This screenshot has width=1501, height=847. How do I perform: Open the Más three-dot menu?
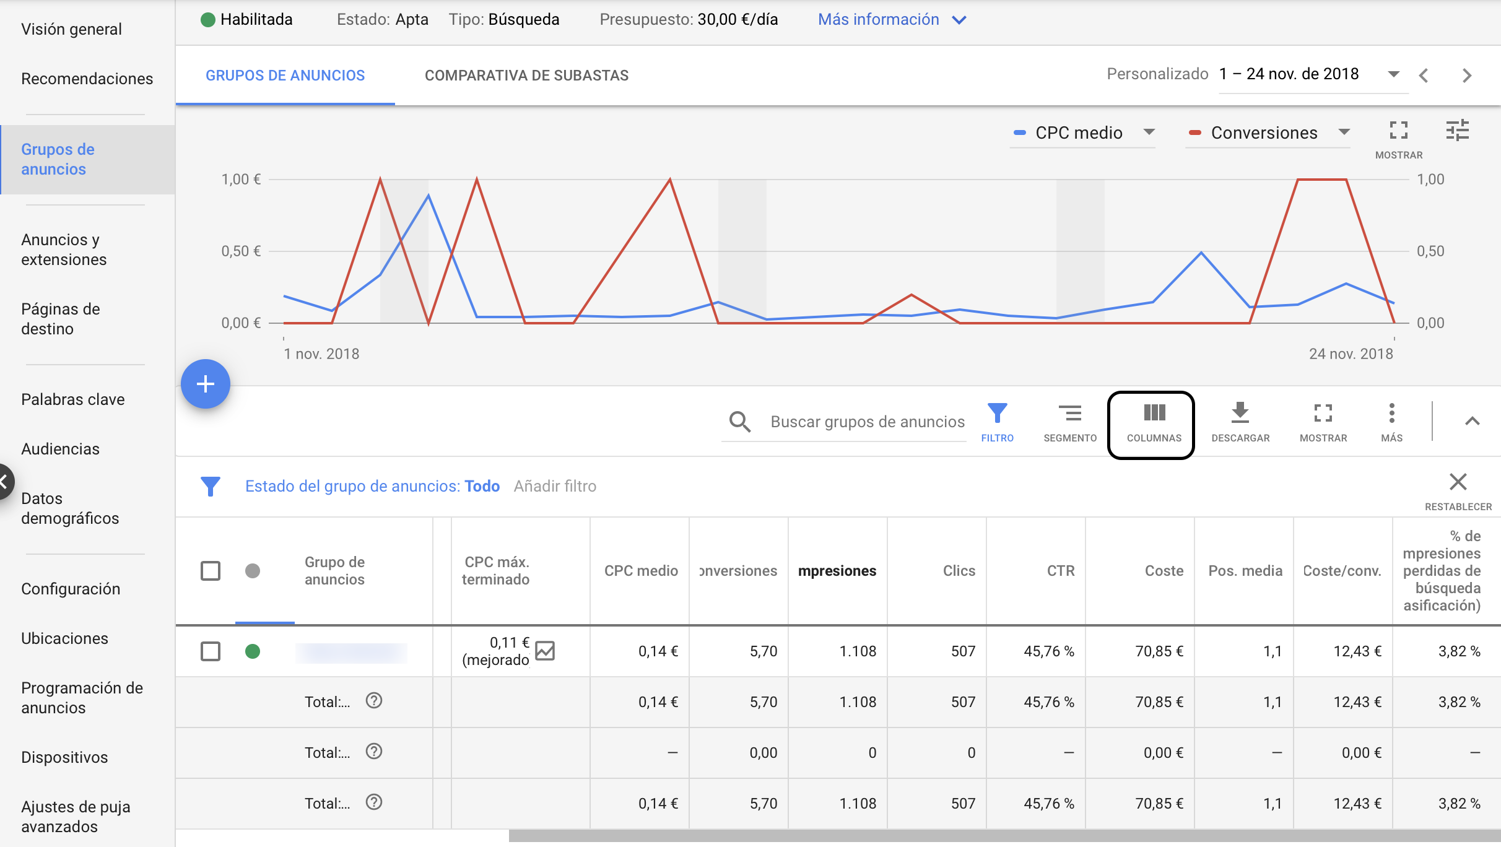[1391, 423]
